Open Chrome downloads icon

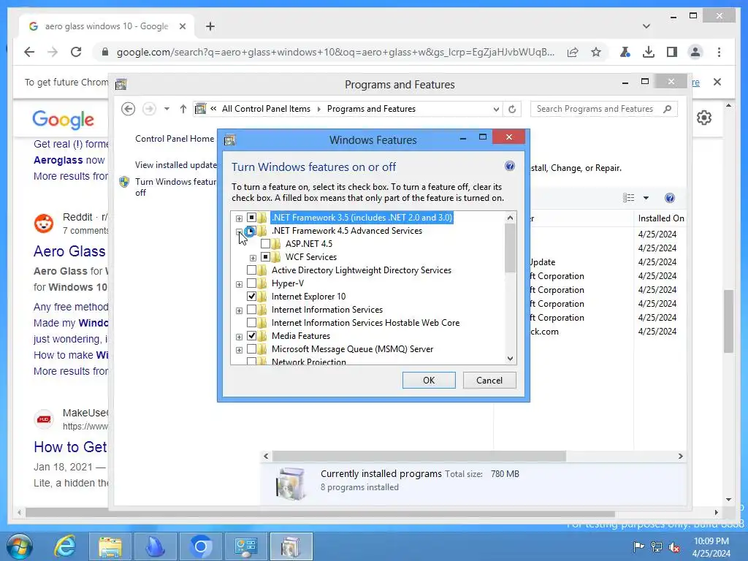pyautogui.click(x=649, y=52)
